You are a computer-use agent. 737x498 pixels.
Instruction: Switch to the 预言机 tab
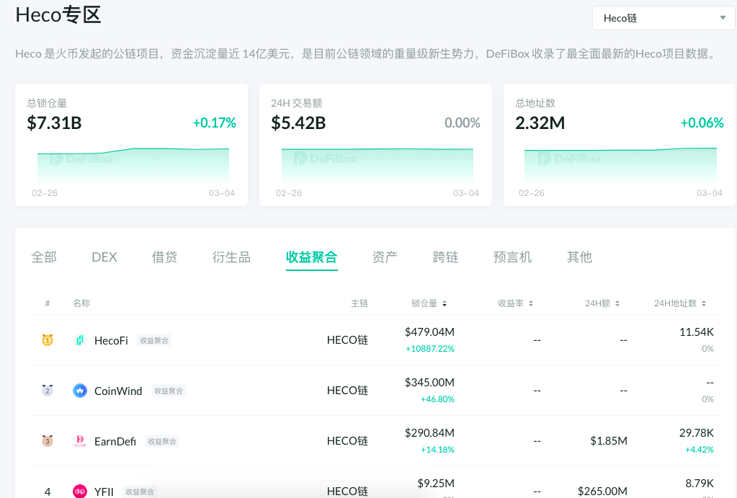512,257
